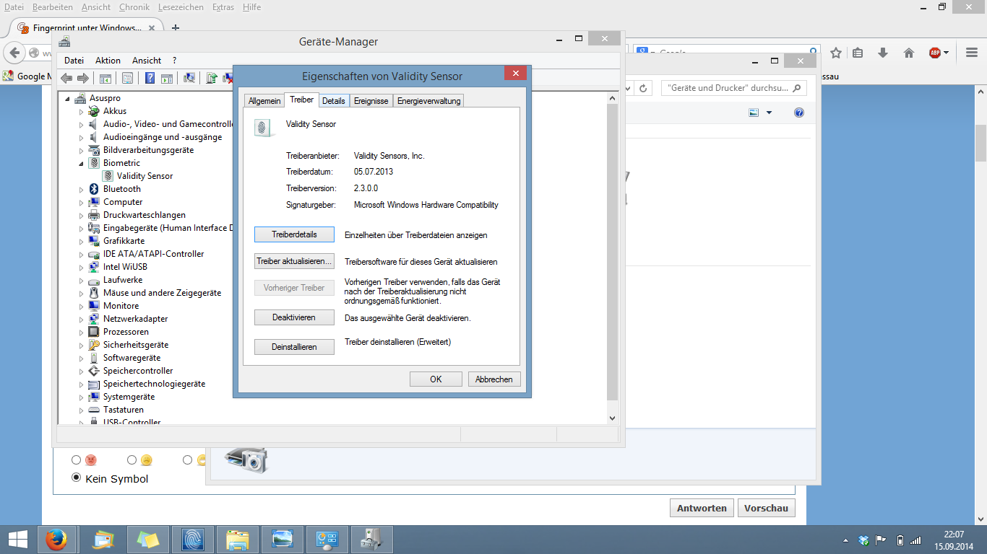Toggle the console tree pane toolbar icon
987x554 pixels.
105,78
